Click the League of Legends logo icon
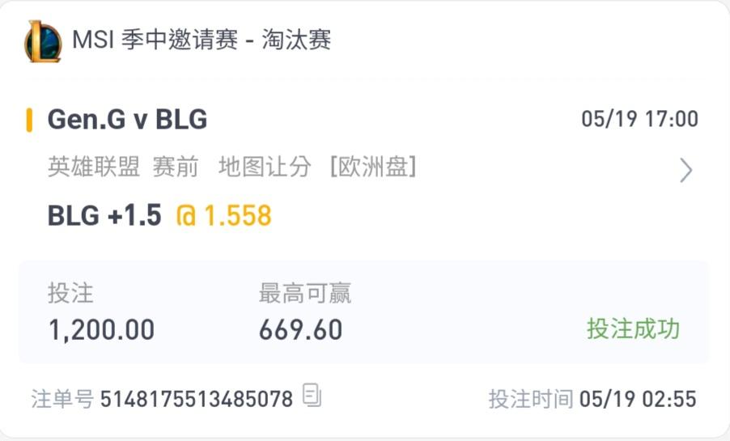 coord(43,41)
